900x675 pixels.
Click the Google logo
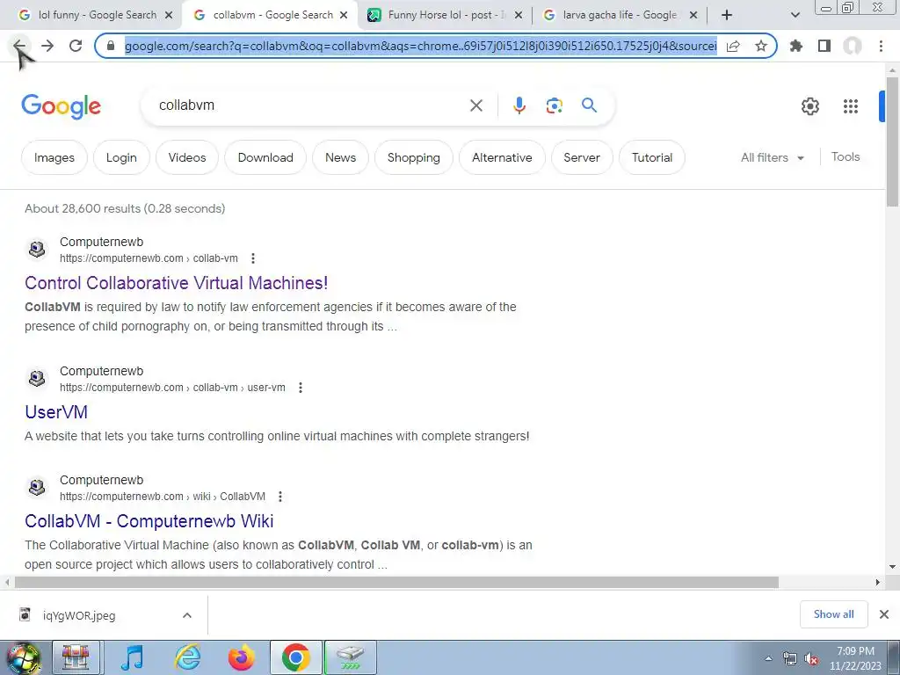coord(62,106)
